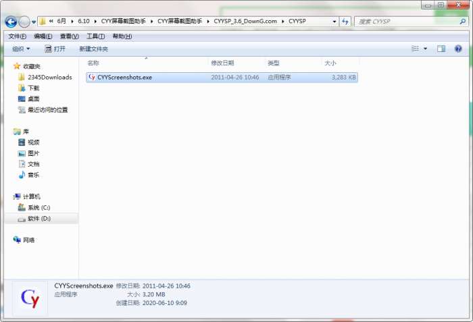The height and width of the screenshot is (322, 473).
Task: Open the 组织 dropdown in the toolbar
Action: (21, 49)
